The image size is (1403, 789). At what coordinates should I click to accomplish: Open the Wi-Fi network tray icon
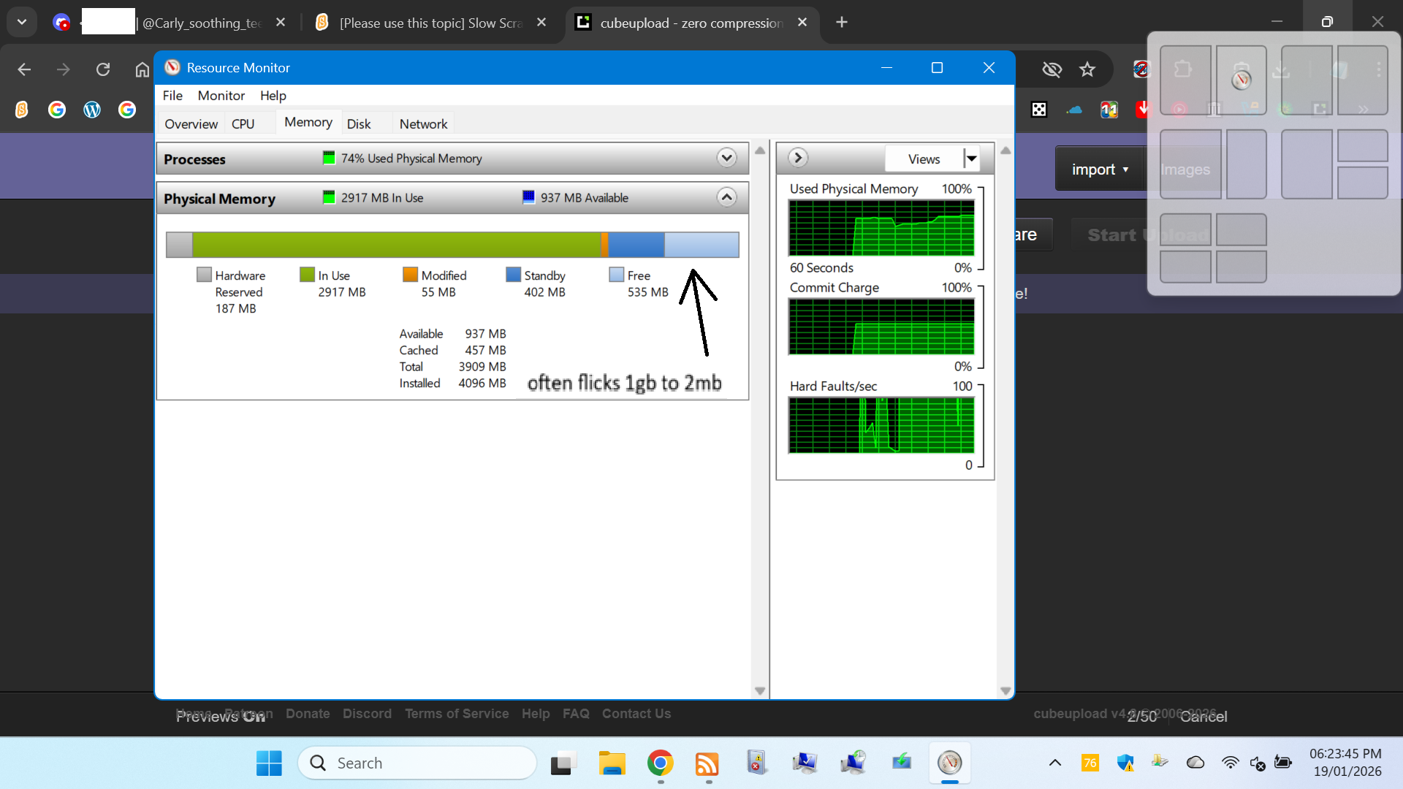click(1230, 763)
